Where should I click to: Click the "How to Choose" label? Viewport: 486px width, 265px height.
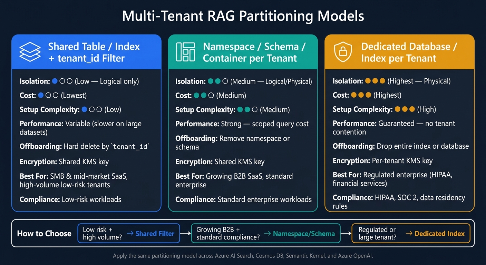click(x=44, y=234)
